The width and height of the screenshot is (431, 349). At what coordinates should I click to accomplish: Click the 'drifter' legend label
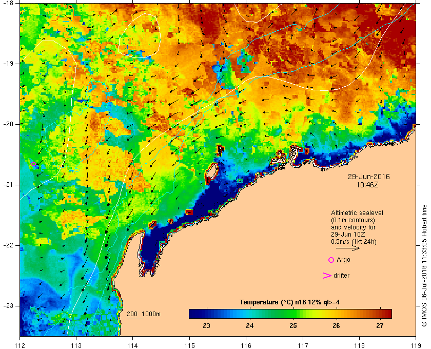tap(341, 276)
